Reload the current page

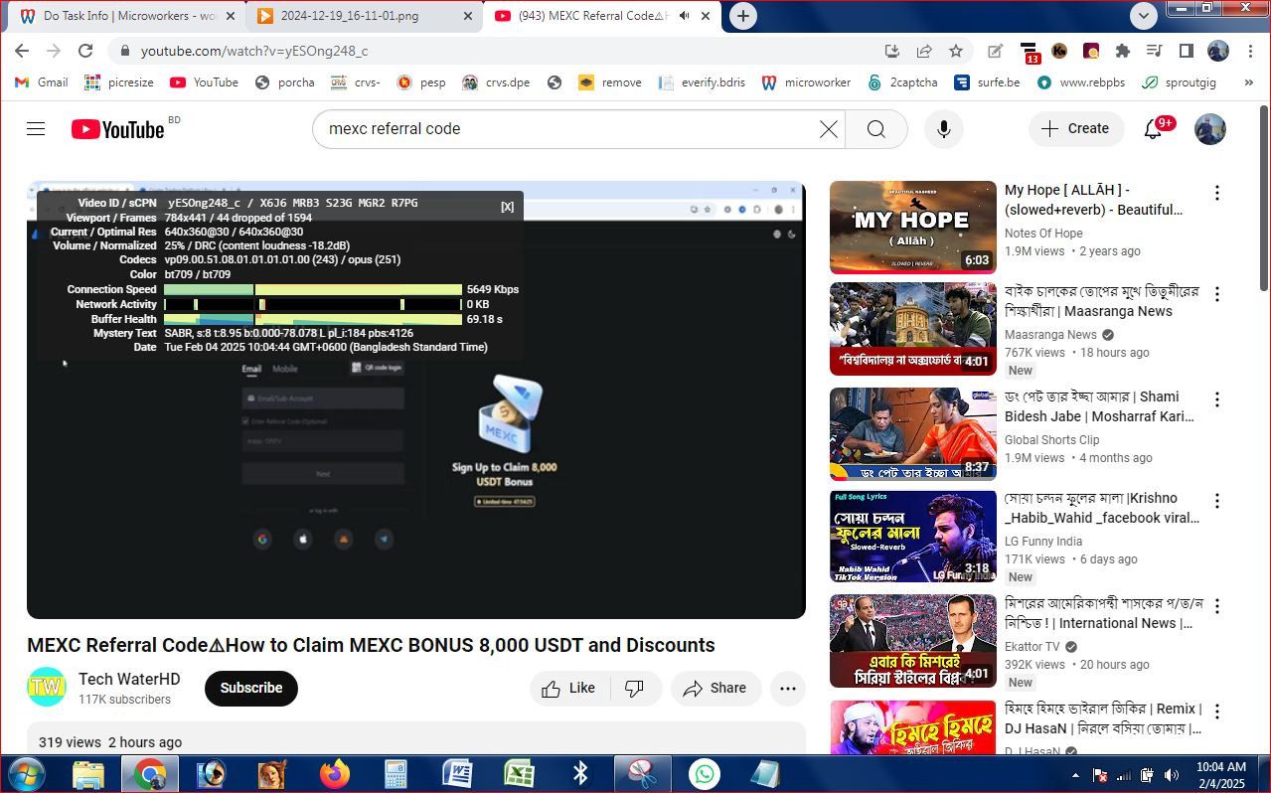pos(85,51)
